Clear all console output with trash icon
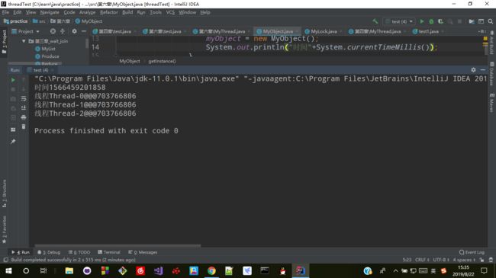496x278 pixels. tap(24, 126)
